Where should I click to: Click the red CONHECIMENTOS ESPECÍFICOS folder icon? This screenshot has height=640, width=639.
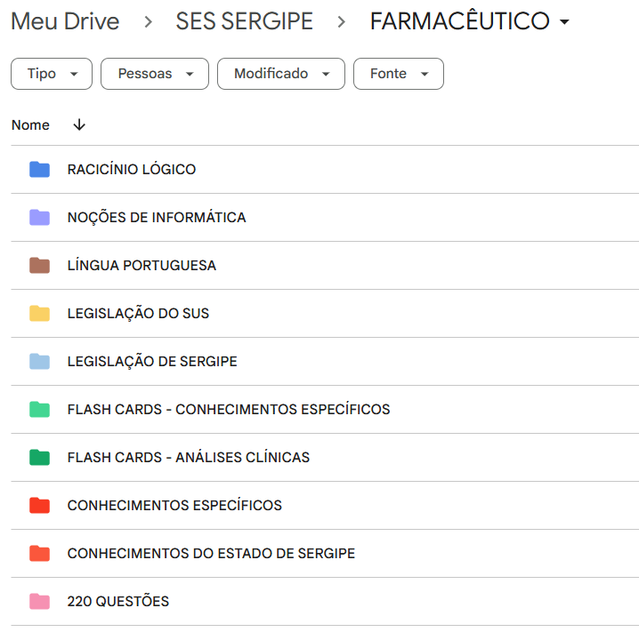point(39,506)
